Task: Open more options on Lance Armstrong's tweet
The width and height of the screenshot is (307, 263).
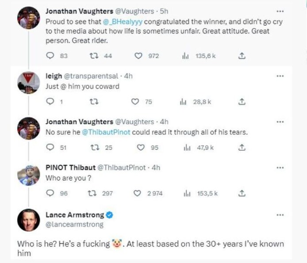Action: (x=280, y=215)
